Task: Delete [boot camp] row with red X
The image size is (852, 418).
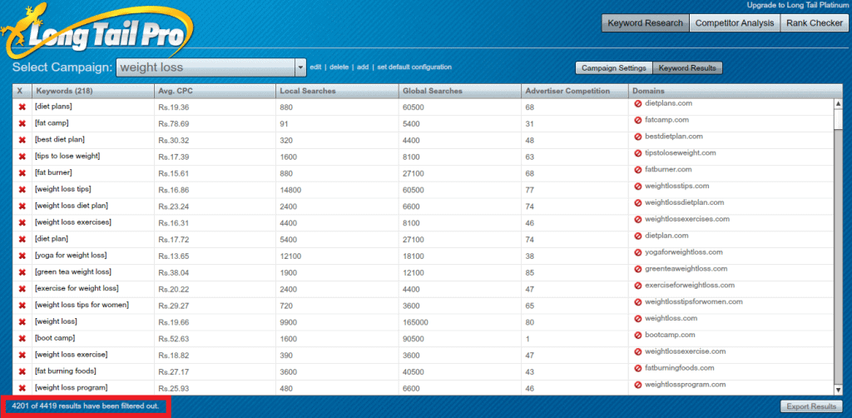Action: [x=22, y=339]
